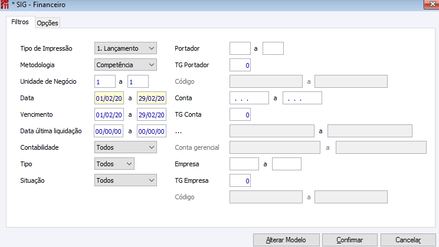
Task: Click the Conta start field
Action: click(x=249, y=98)
